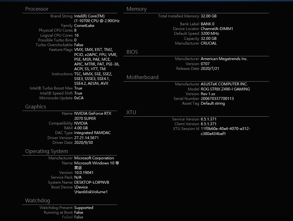293x221 pixels.
Task: Click the Family value CometLake
Action: coord(84,26)
